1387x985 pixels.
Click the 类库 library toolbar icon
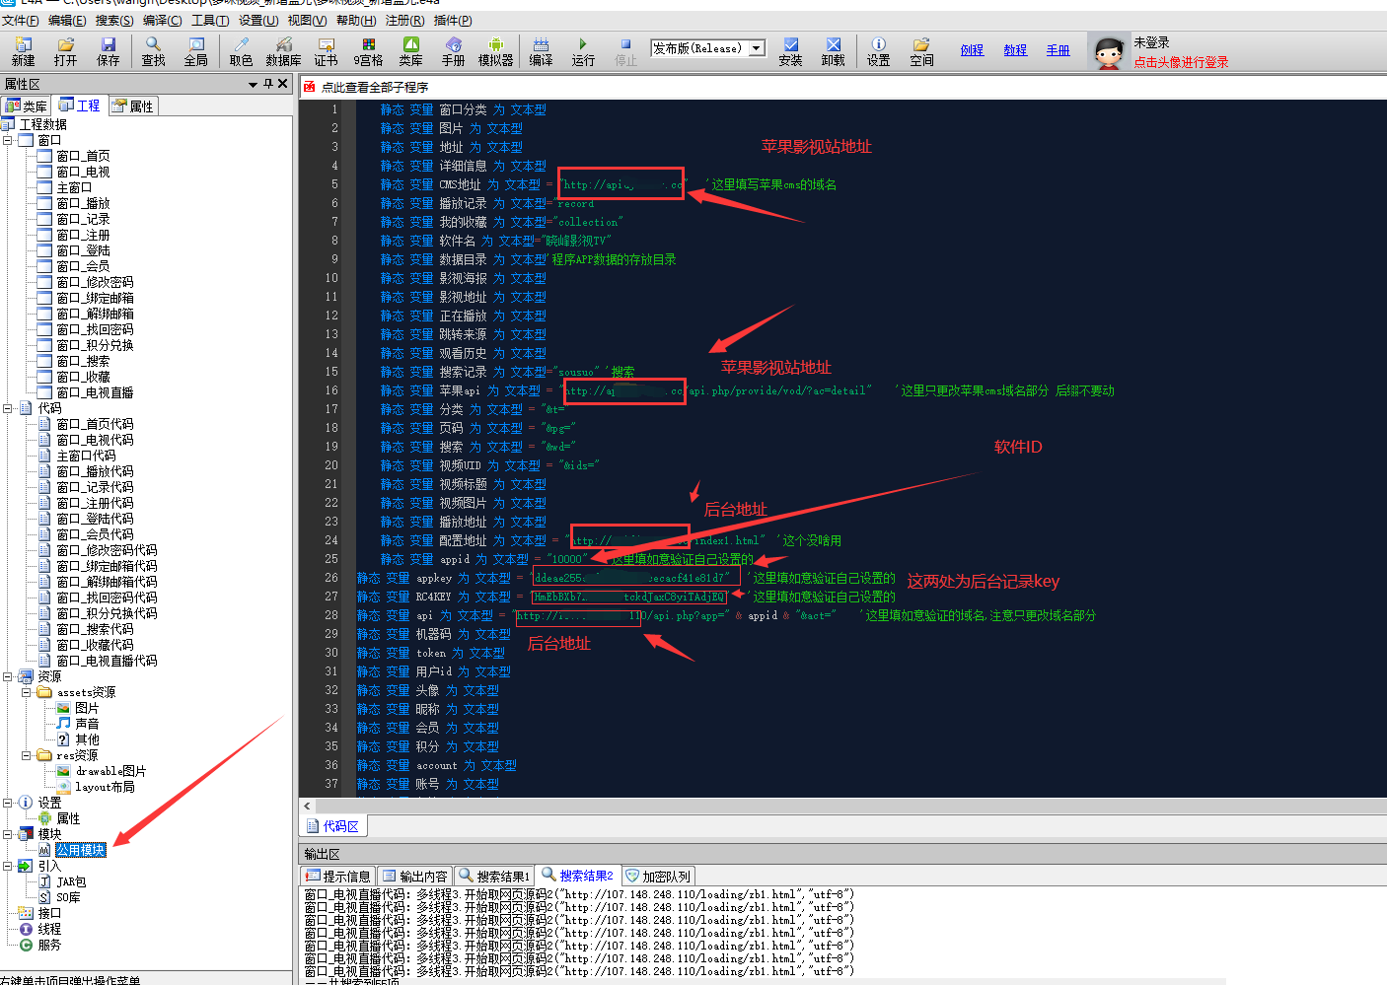pos(410,51)
